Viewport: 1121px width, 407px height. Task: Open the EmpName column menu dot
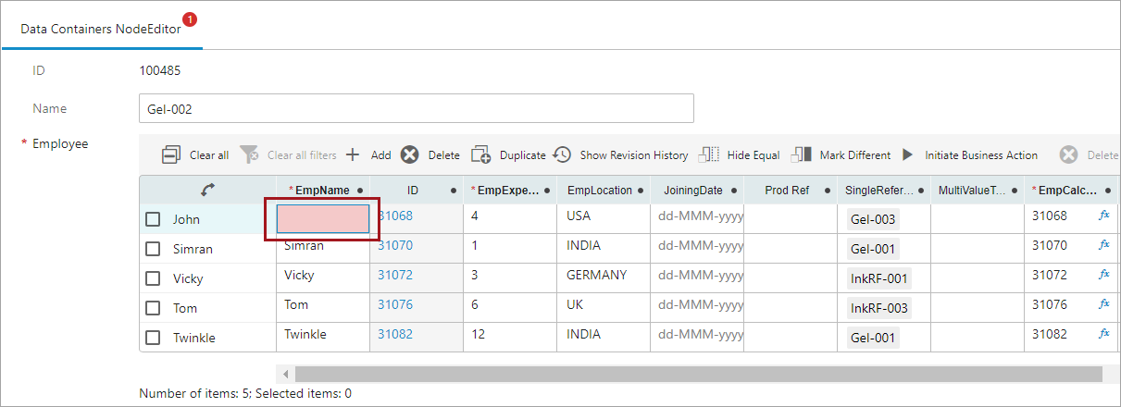click(x=360, y=191)
